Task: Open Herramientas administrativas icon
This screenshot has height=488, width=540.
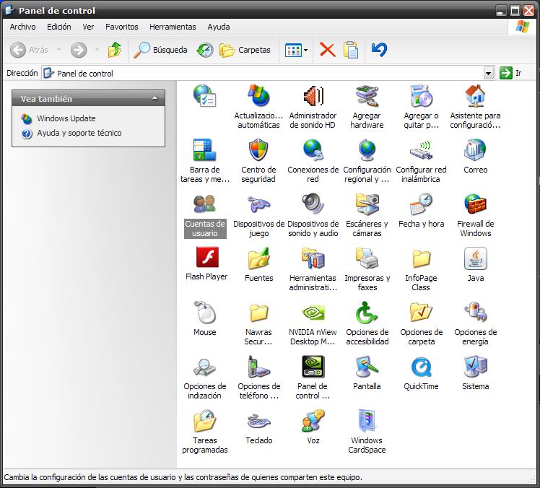Action: point(313,258)
